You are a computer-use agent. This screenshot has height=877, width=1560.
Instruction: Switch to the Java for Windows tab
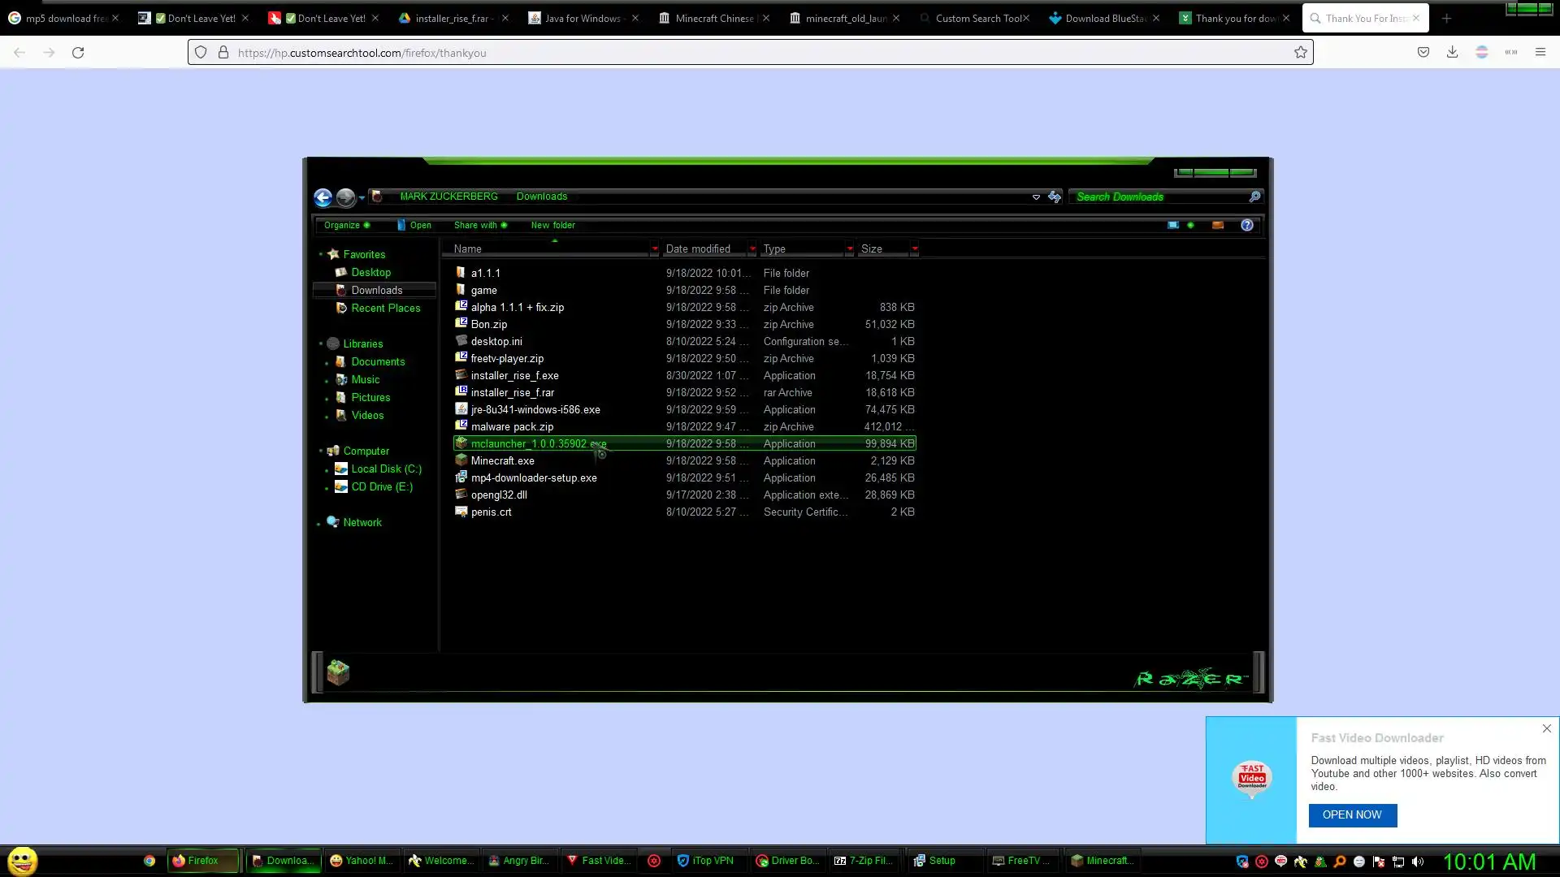[x=582, y=18]
